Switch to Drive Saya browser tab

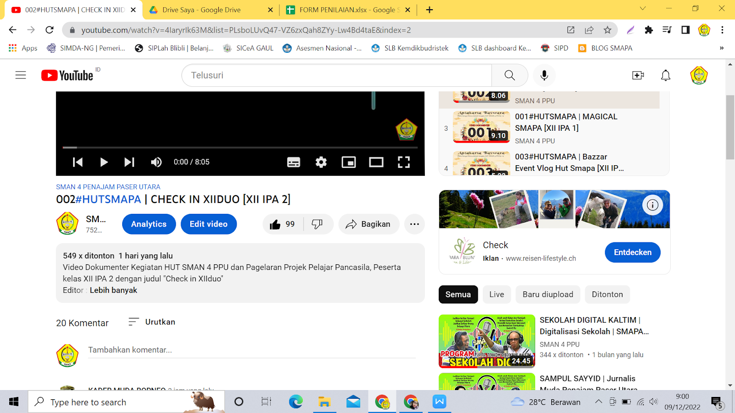[211, 10]
